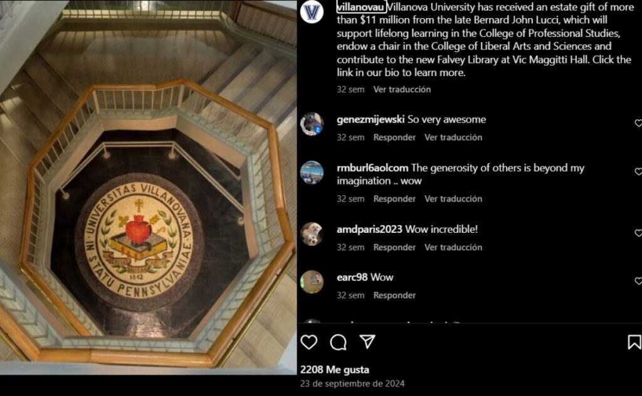Open rmburl6aolcom's profile avatar
Image resolution: width=642 pixels, height=396 pixels.
pos(312,172)
